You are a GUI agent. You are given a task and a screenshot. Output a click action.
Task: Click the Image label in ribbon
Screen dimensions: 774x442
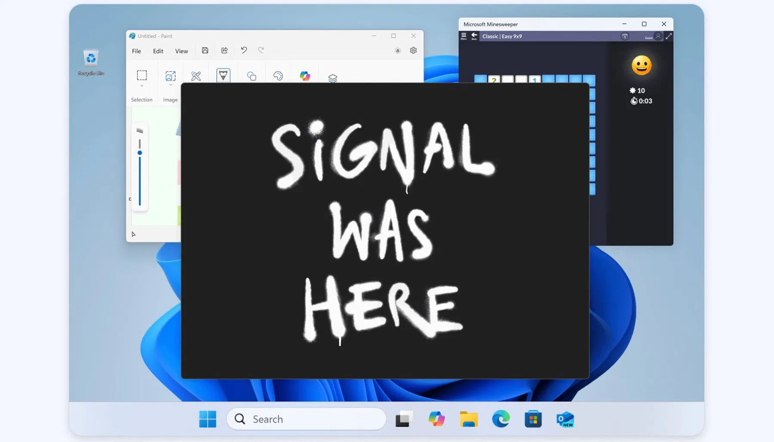tap(170, 100)
